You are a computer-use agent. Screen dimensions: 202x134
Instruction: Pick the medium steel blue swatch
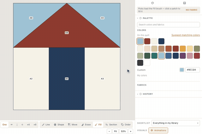(x=169, y=56)
